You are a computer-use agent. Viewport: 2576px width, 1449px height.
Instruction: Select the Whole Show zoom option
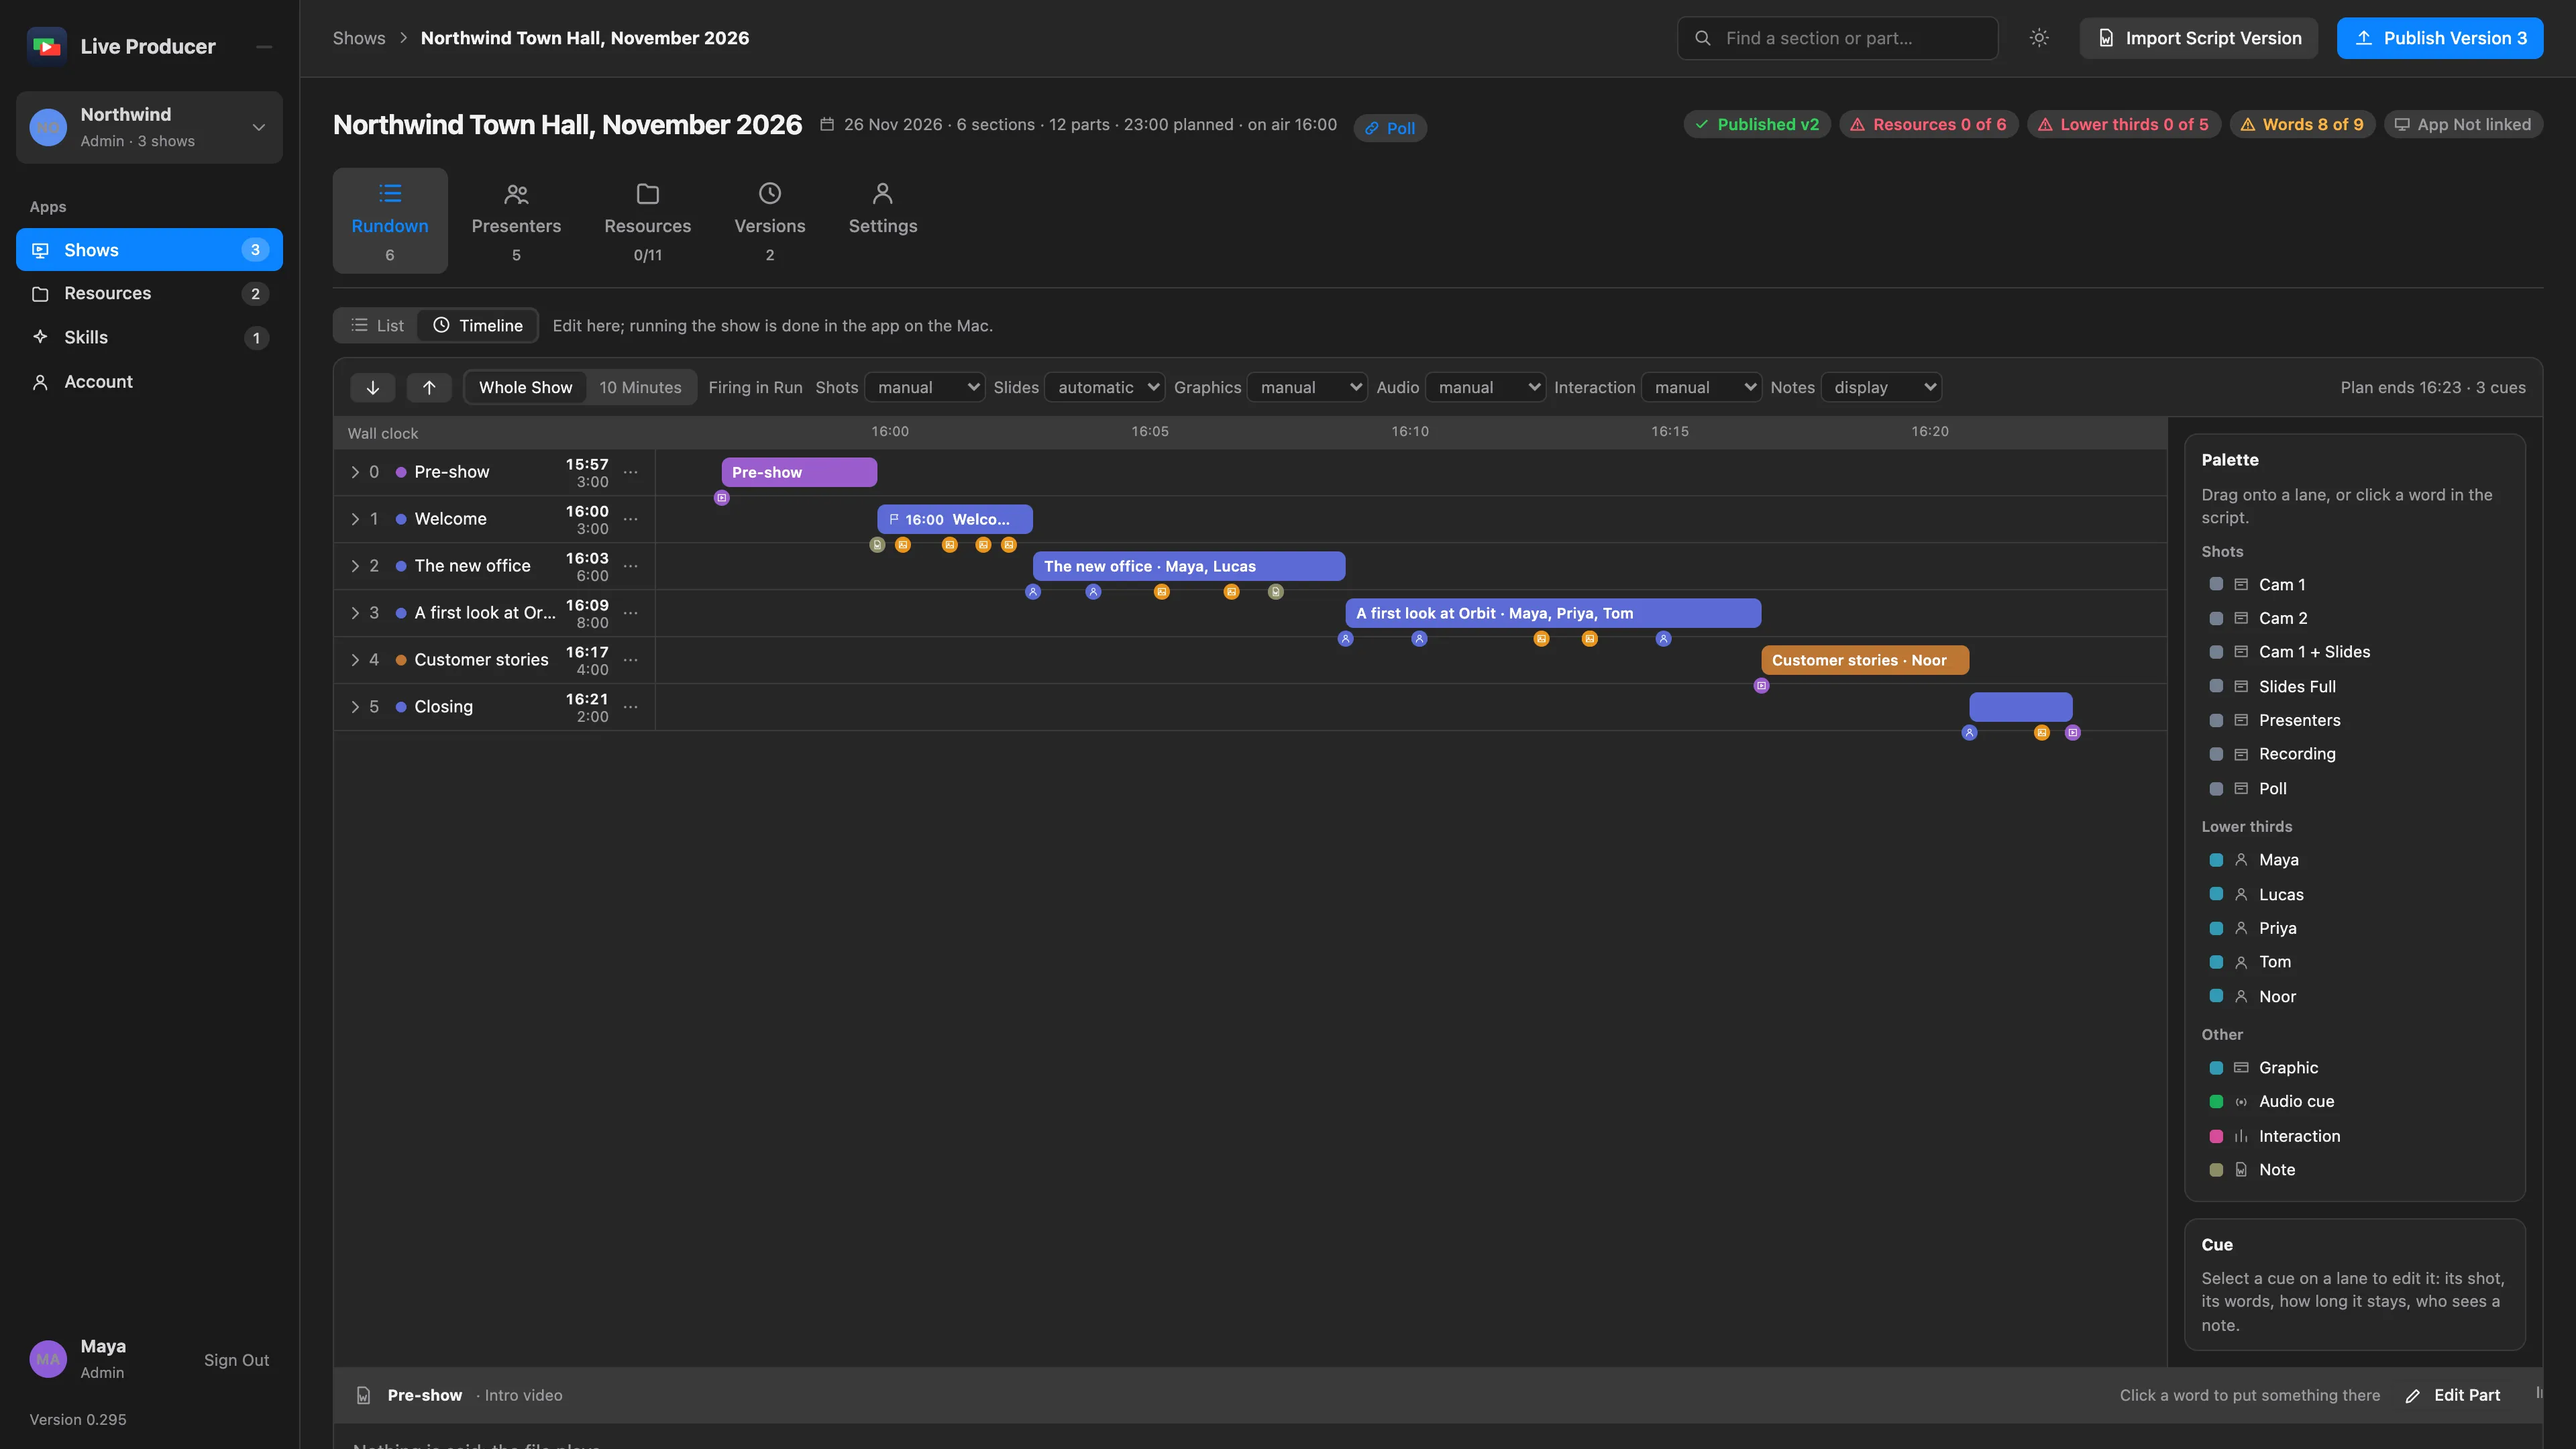(525, 387)
